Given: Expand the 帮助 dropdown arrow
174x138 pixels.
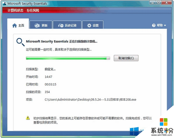Looking at the screenshot, I should [165, 25].
